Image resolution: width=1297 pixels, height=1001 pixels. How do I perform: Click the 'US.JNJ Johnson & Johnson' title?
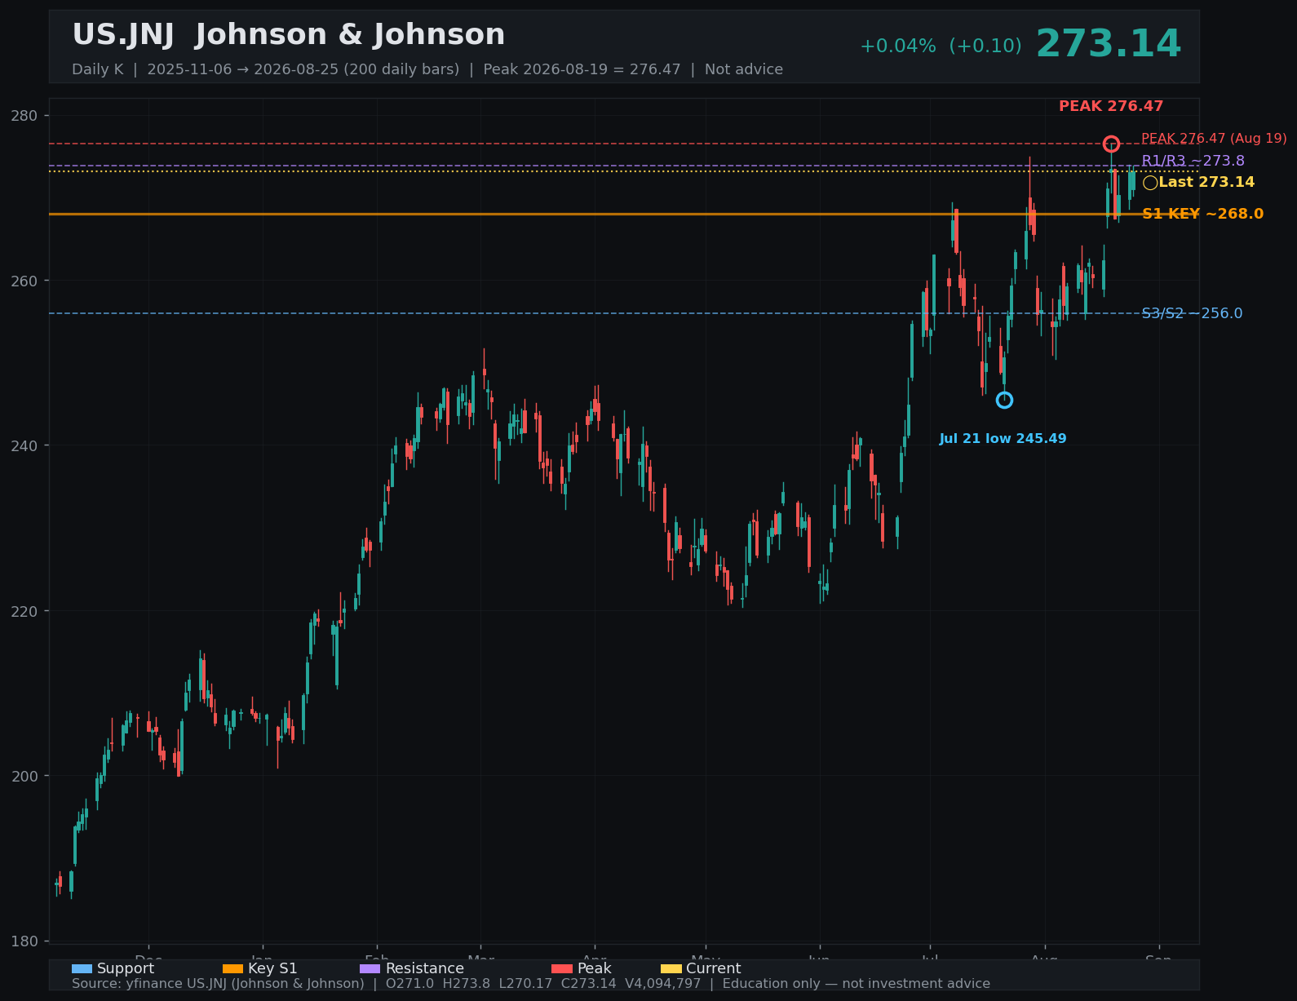point(289,35)
